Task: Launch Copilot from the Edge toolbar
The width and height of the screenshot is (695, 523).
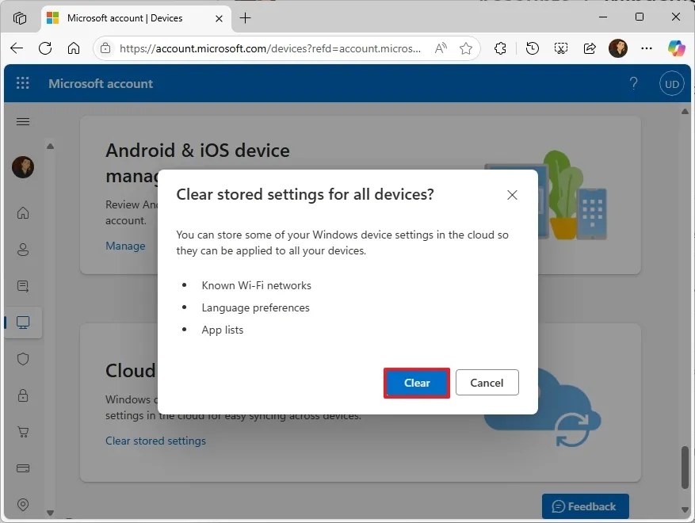Action: (676, 48)
